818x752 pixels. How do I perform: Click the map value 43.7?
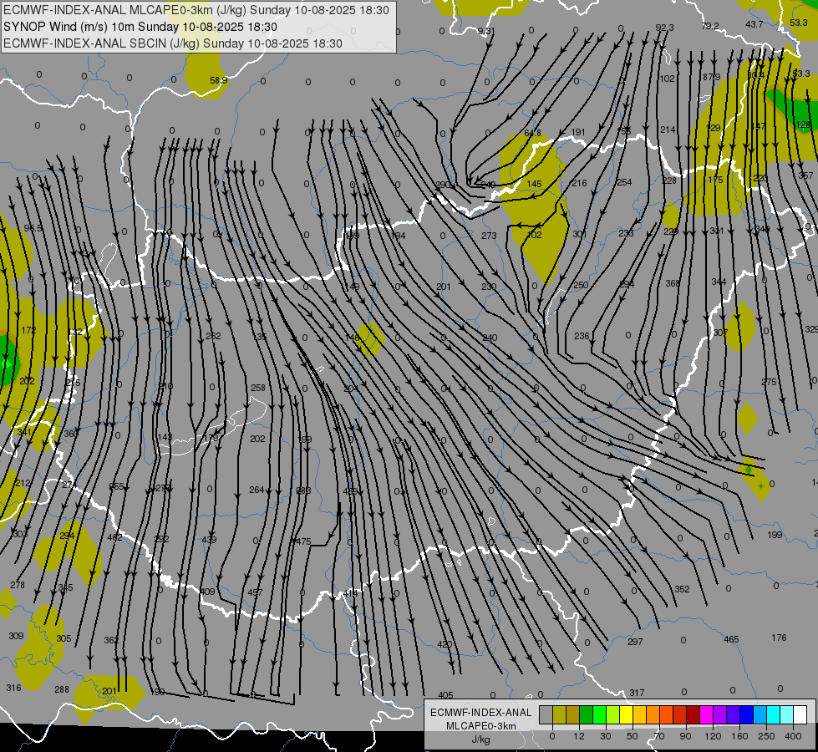click(754, 24)
